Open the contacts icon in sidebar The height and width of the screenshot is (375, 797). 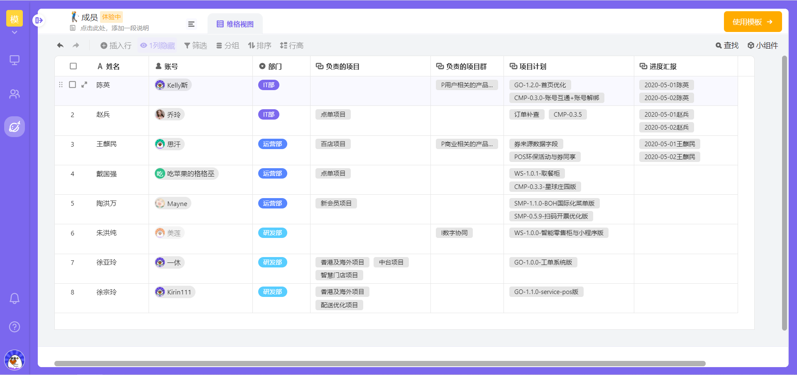coord(15,94)
